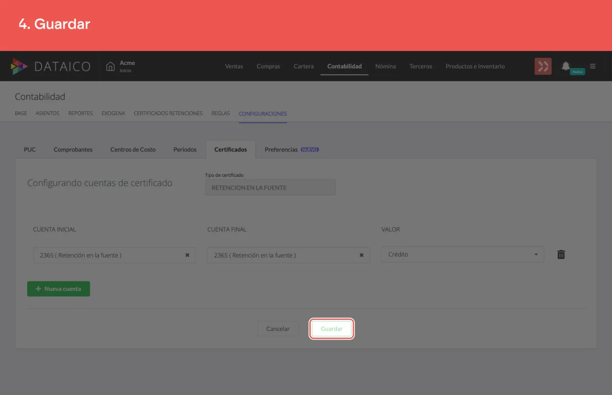The height and width of the screenshot is (395, 612).
Task: Open Productos e Inventario menu
Action: click(x=475, y=66)
